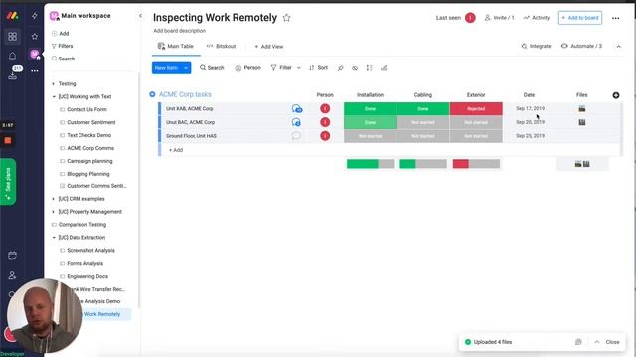This screenshot has width=636, height=357.
Task: Expand the [UC] Property Management folder
Action: coord(53,212)
